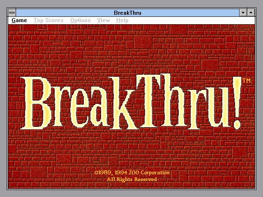Open the Help menu
This screenshot has height=197, width=263.
(122, 20)
